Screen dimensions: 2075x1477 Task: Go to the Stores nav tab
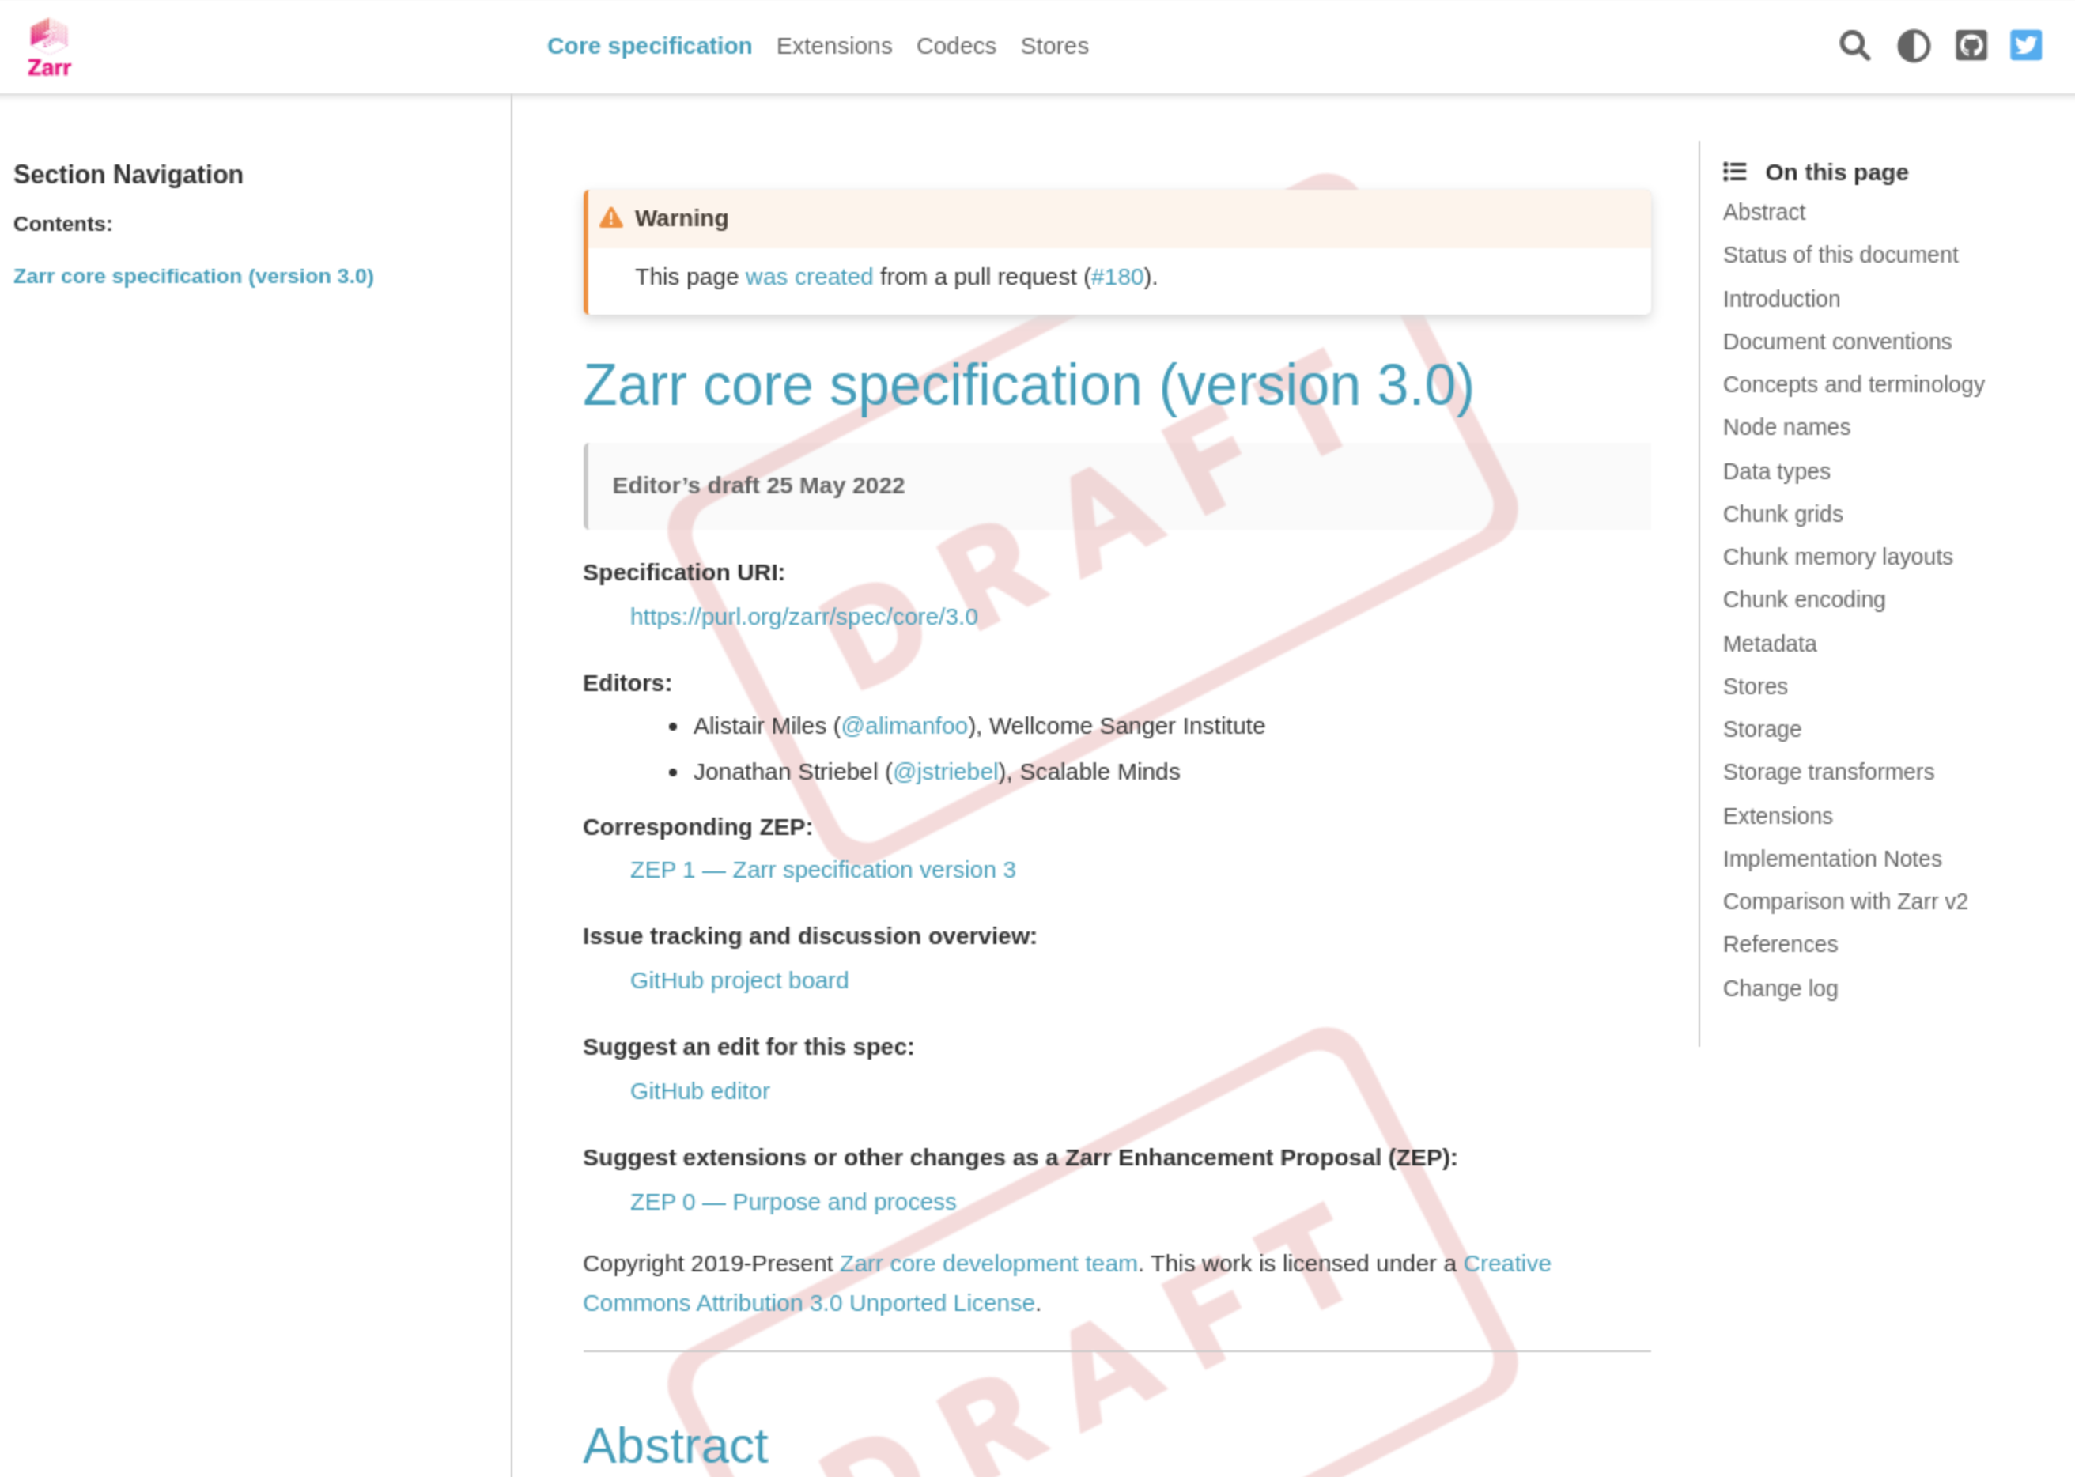pos(1053,46)
